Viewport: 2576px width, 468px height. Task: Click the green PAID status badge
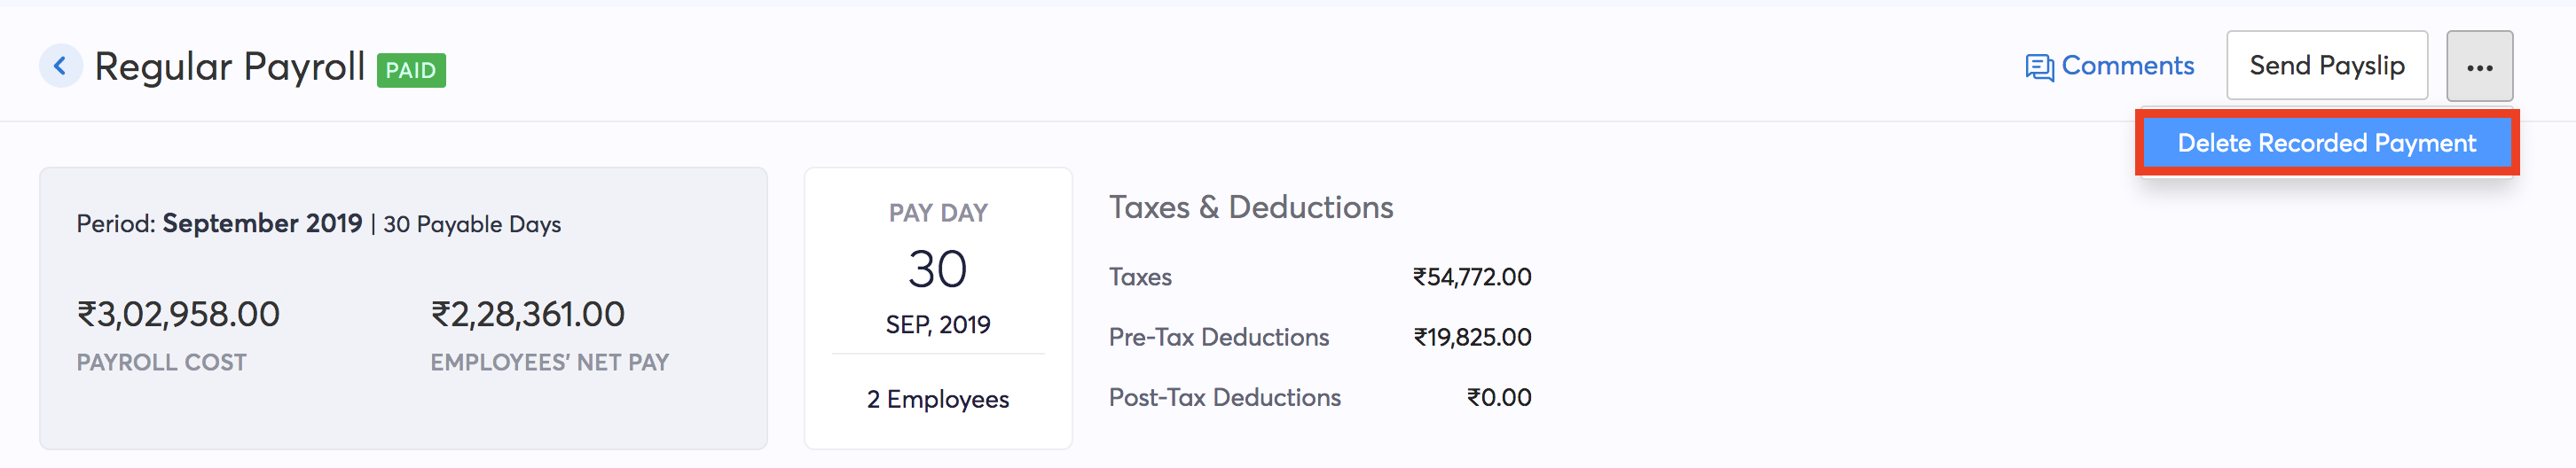pos(411,70)
